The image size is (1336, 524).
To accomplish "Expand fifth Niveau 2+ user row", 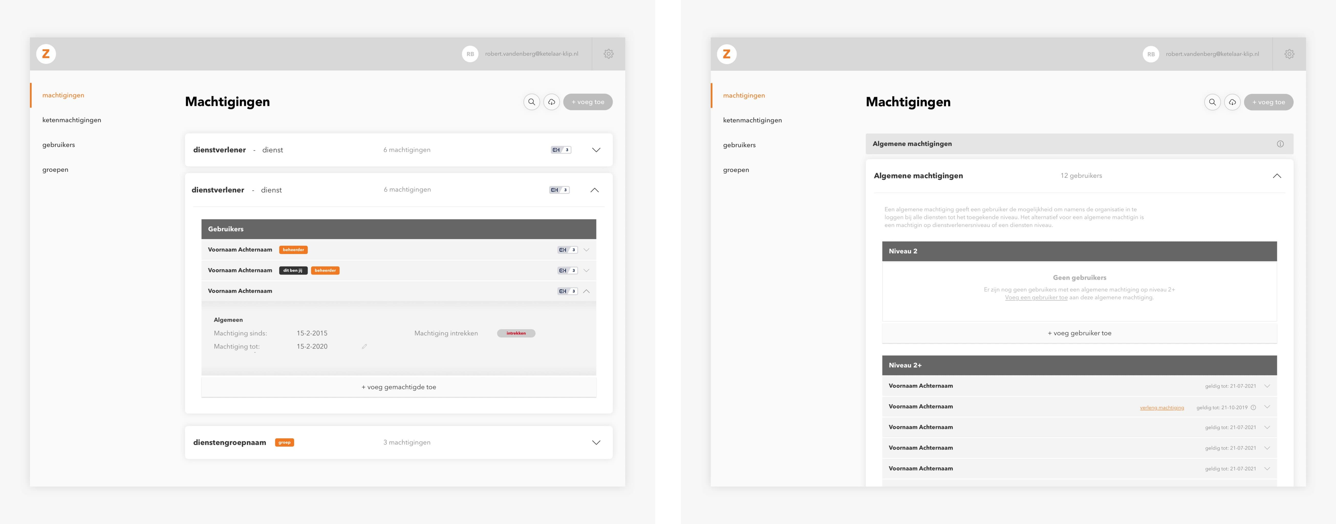I will 1267,468.
